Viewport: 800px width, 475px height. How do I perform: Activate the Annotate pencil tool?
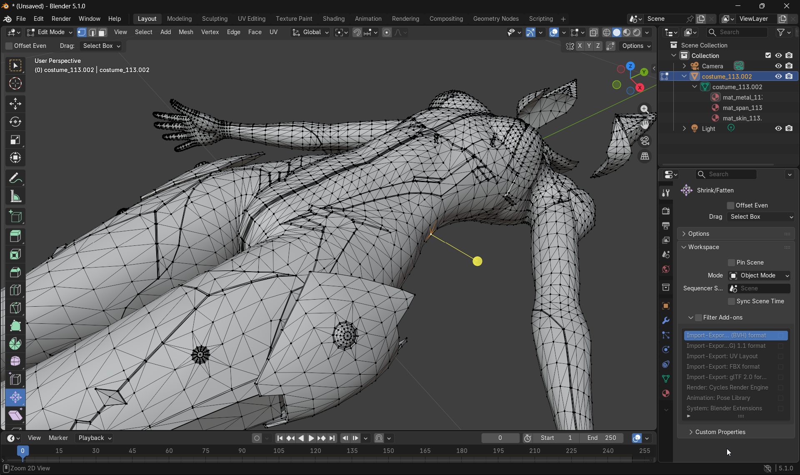coord(15,178)
